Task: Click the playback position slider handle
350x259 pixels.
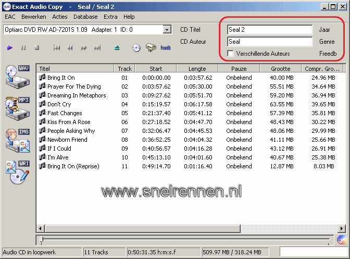Action: pyautogui.click(x=42, y=240)
